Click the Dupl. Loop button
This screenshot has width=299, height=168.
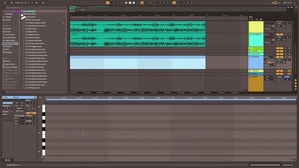click(20, 111)
